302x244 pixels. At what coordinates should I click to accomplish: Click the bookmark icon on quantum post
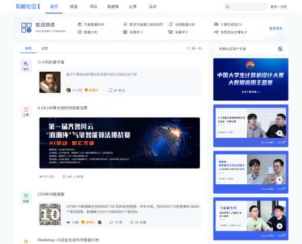point(110,90)
